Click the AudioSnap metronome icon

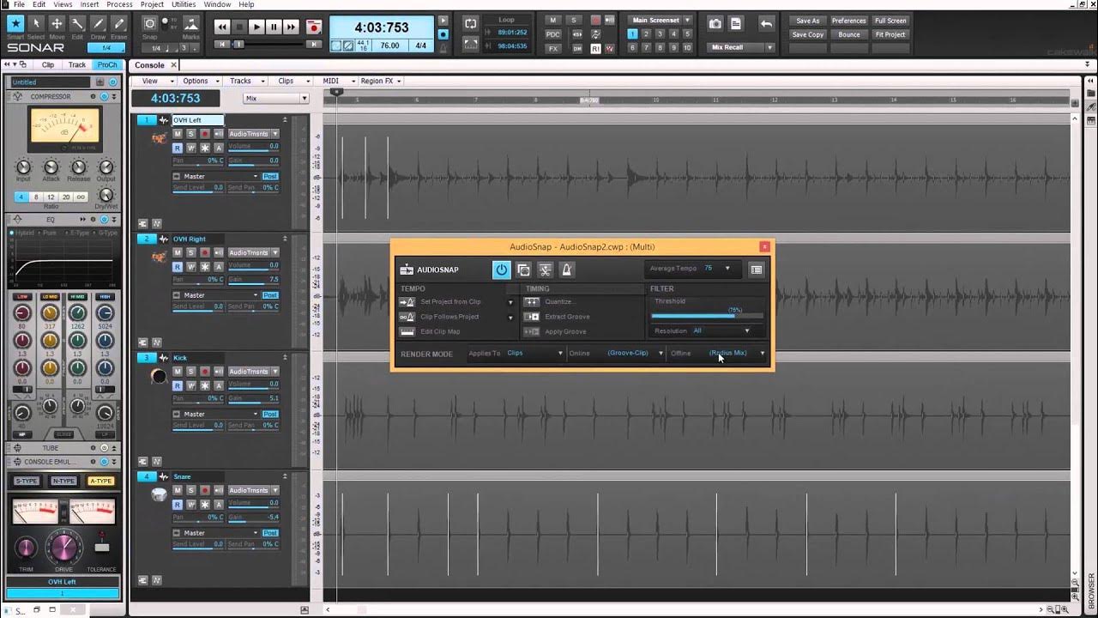566,270
